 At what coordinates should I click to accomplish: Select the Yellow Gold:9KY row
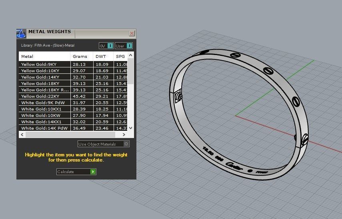[x=73, y=64]
